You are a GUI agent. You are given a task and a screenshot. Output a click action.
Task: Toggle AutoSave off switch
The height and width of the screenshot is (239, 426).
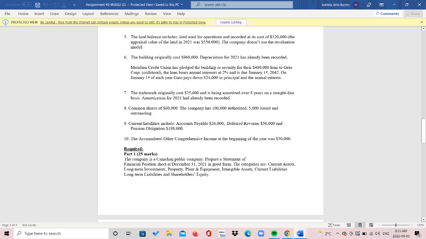pyautogui.click(x=27, y=5)
